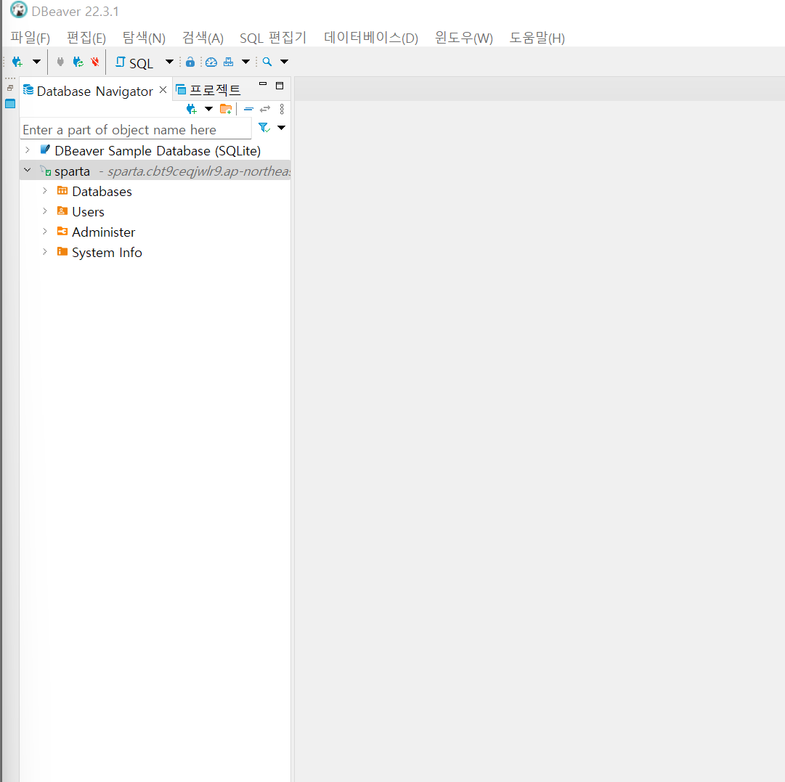Expand the Administer folder
This screenshot has width=785, height=782.
45,231
